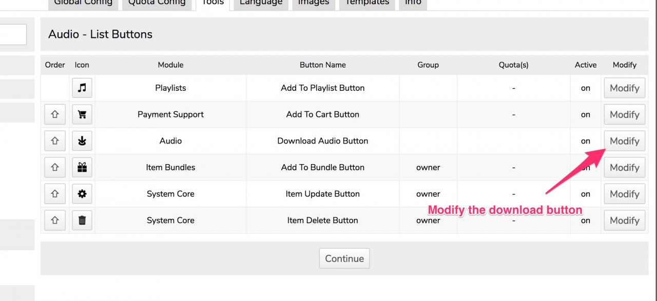
Task: Click the Add To Cart shopping cart icon
Action: click(82, 115)
